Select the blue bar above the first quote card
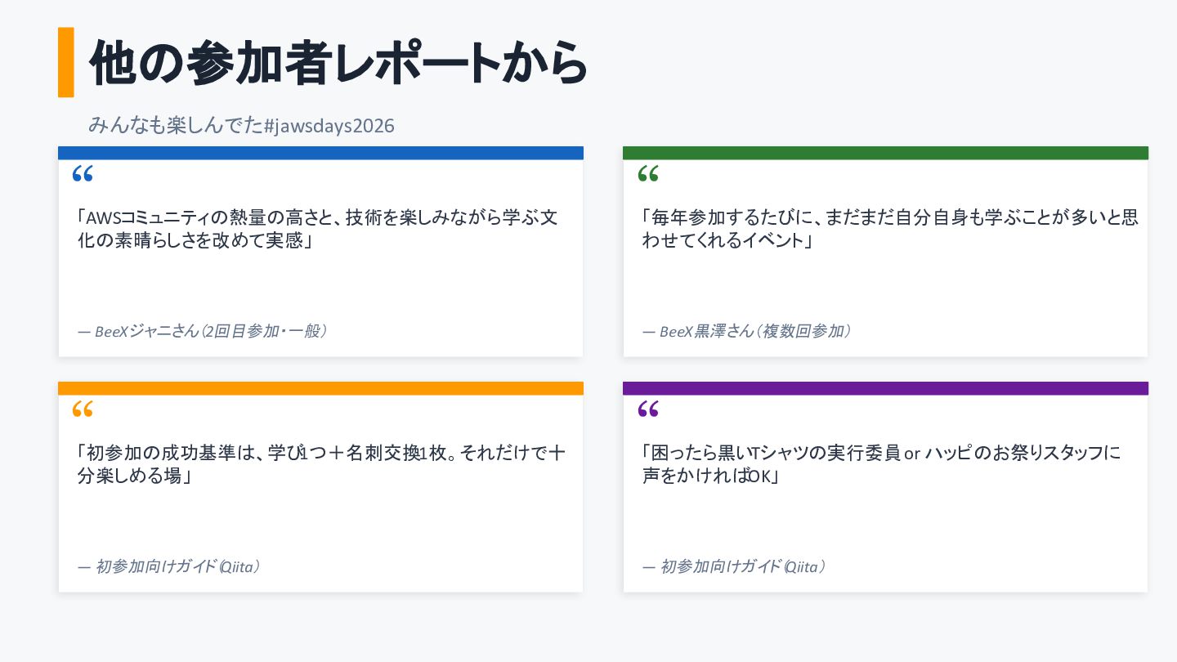The height and width of the screenshot is (662, 1177). [320, 153]
